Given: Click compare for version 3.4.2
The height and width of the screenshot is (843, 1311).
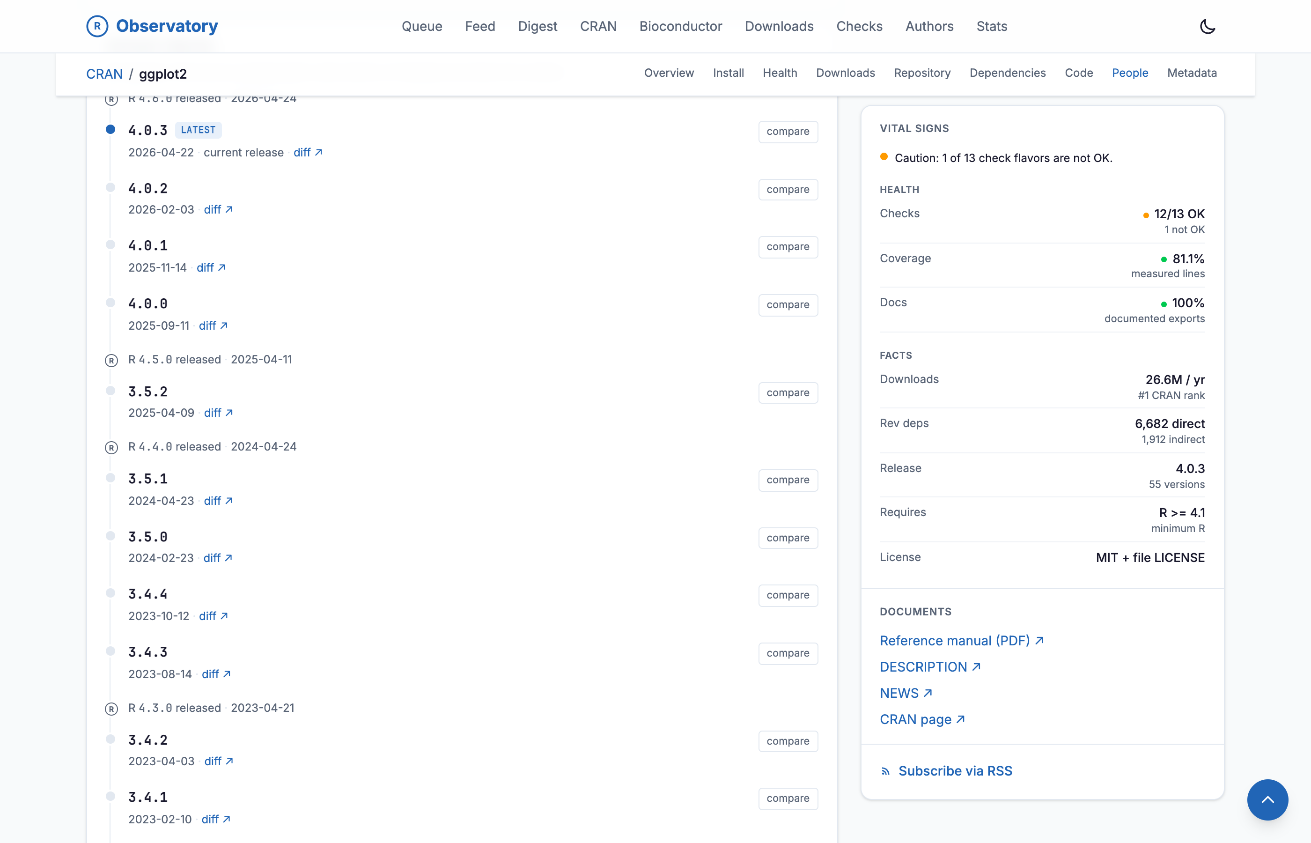Looking at the screenshot, I should 788,741.
